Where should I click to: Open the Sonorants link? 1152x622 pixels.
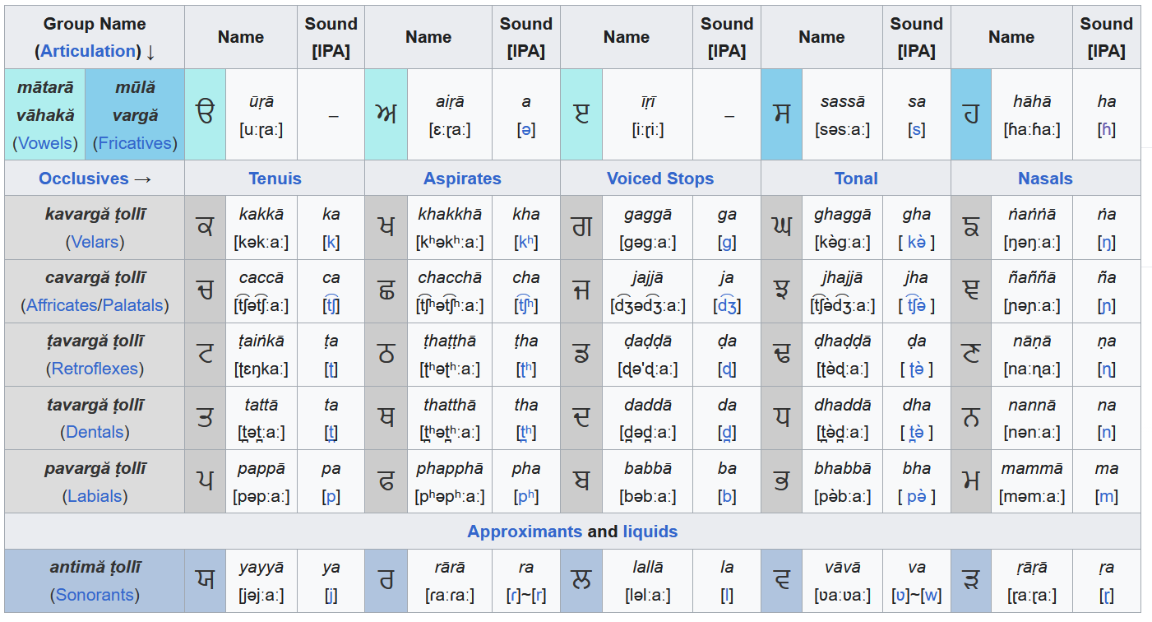coord(95,595)
